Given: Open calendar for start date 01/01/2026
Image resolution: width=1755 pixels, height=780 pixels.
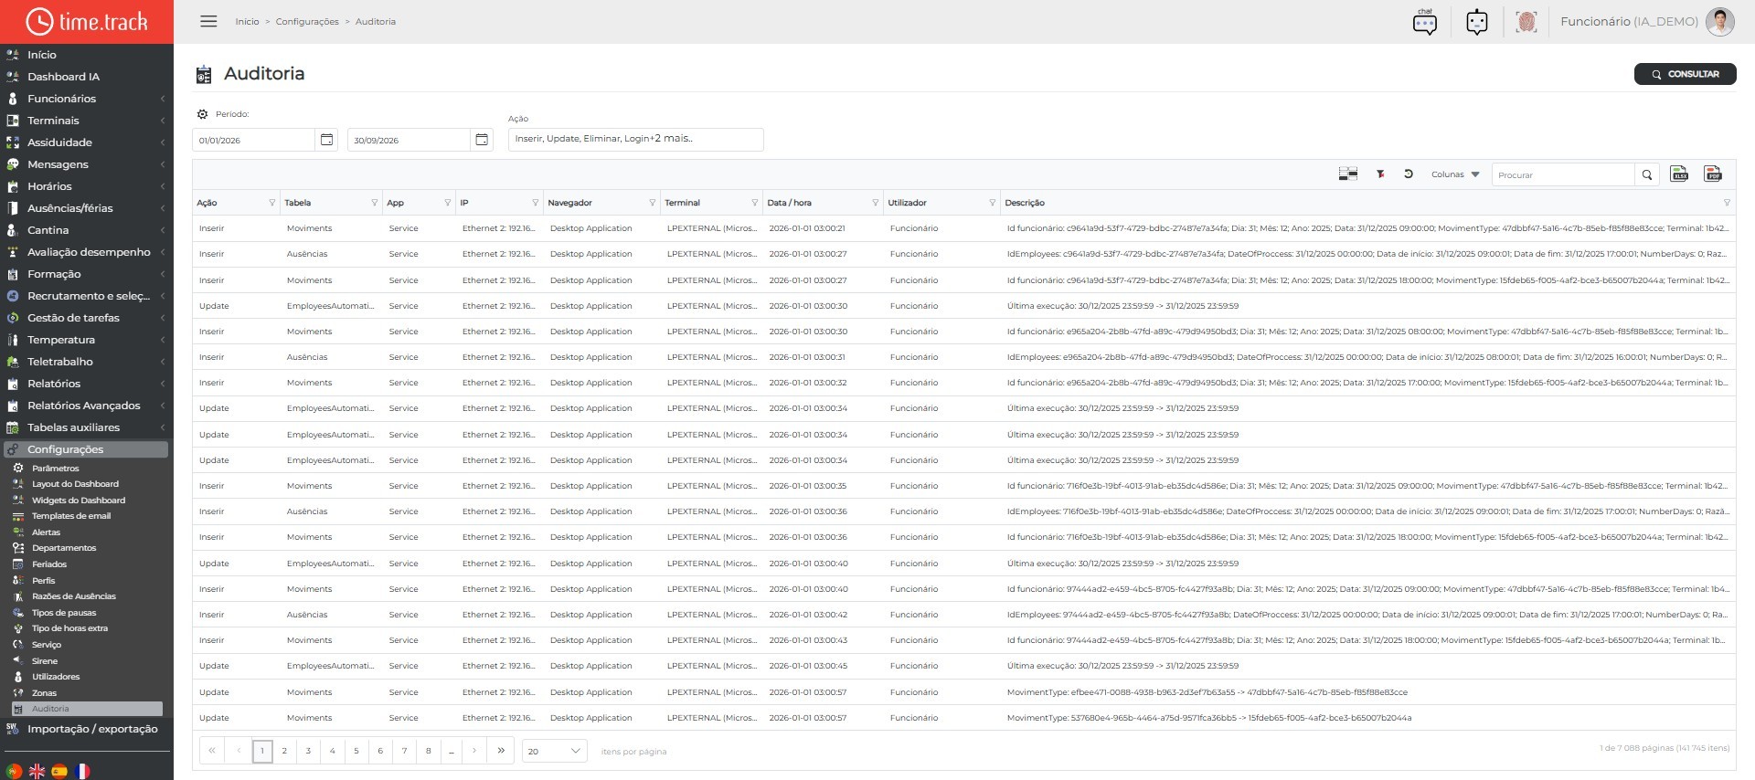Looking at the screenshot, I should [326, 140].
